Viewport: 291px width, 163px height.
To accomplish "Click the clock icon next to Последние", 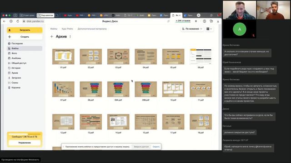I will [9, 43].
